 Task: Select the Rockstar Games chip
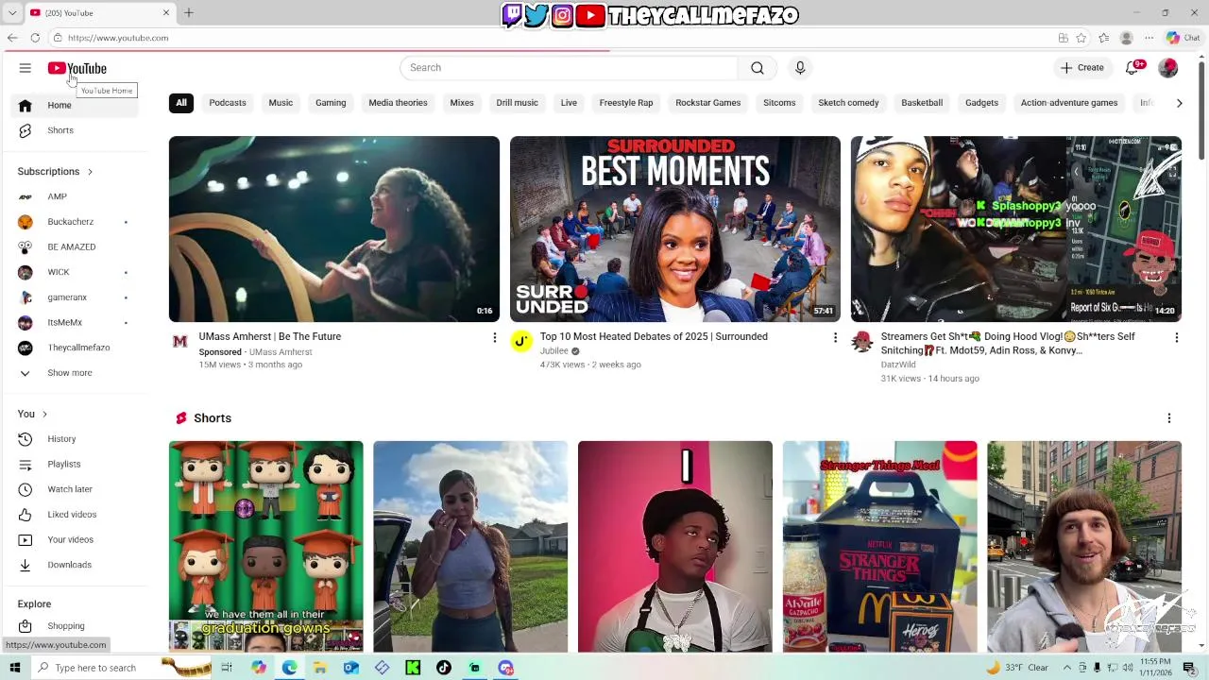tap(708, 103)
